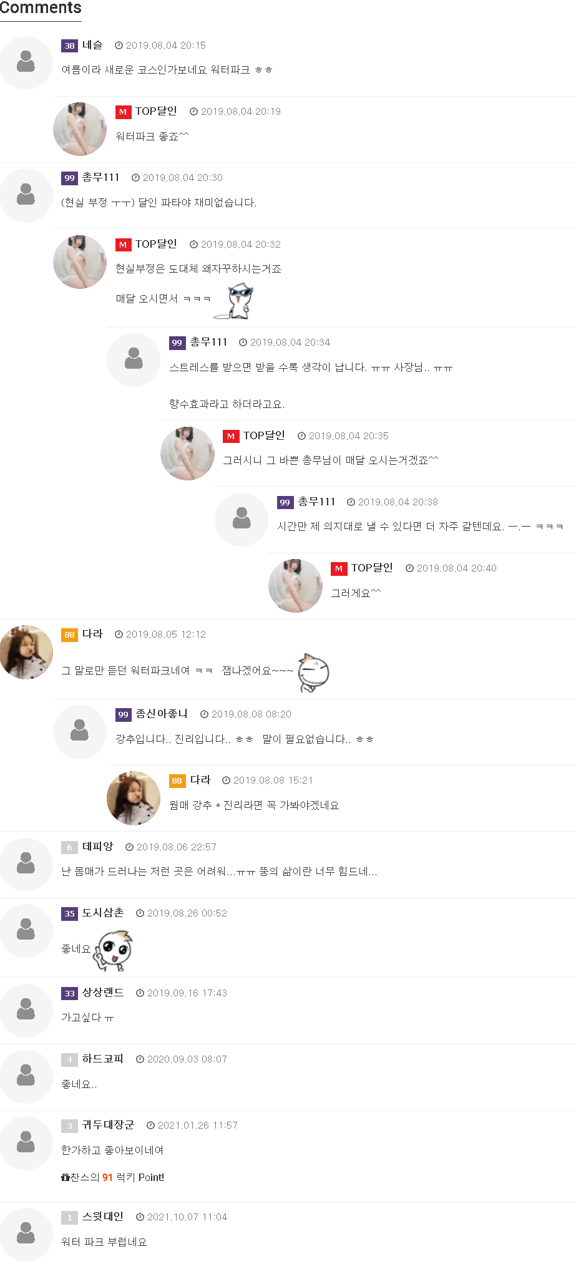Image resolution: width=576 pixels, height=1264 pixels.
Task: Select the Comments heading tab
Action: 41,9
